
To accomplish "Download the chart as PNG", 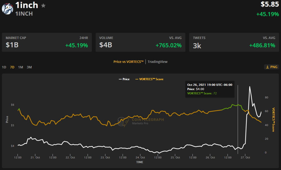I will [271, 67].
